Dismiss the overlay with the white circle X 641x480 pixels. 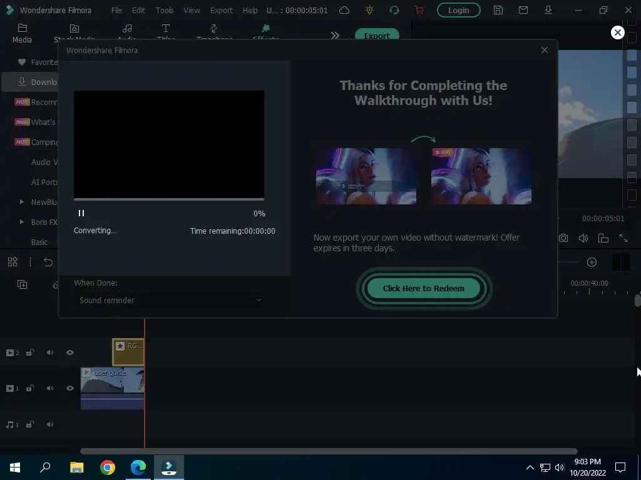pos(617,32)
